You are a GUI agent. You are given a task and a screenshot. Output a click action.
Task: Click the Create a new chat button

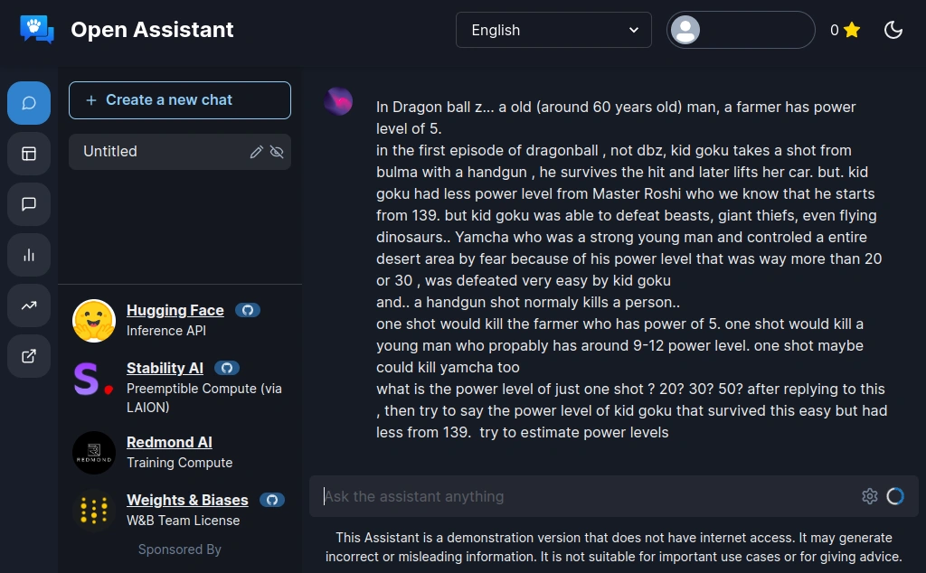[x=180, y=100]
